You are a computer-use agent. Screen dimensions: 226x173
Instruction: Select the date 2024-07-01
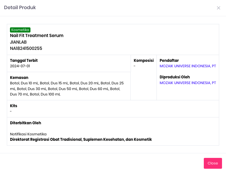tap(20, 66)
